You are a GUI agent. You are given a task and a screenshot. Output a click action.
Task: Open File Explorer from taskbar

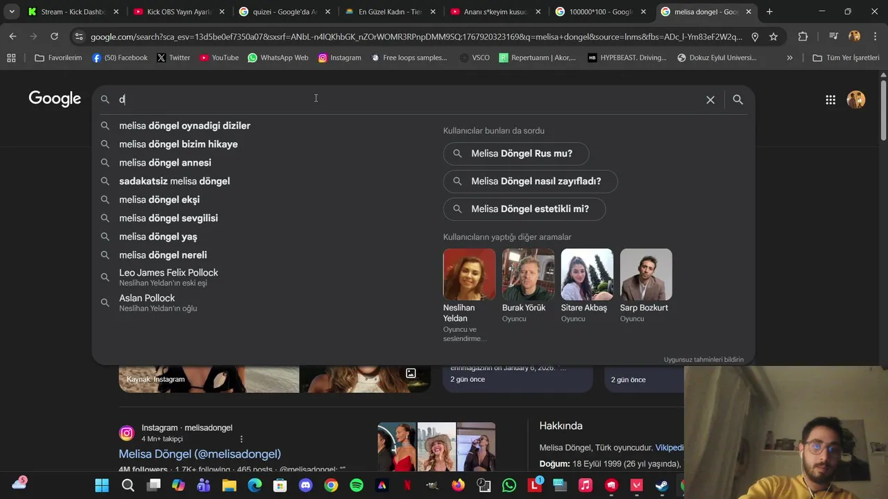click(x=229, y=485)
